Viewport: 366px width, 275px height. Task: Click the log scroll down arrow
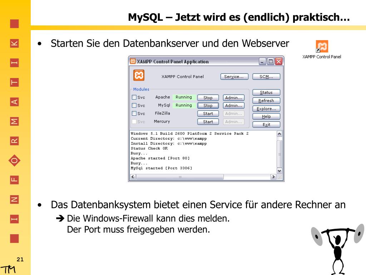tap(280, 171)
